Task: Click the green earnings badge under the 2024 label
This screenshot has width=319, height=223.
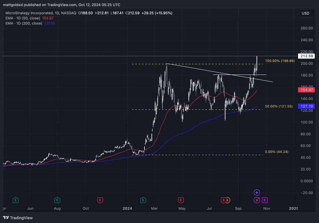Action: 143,200
